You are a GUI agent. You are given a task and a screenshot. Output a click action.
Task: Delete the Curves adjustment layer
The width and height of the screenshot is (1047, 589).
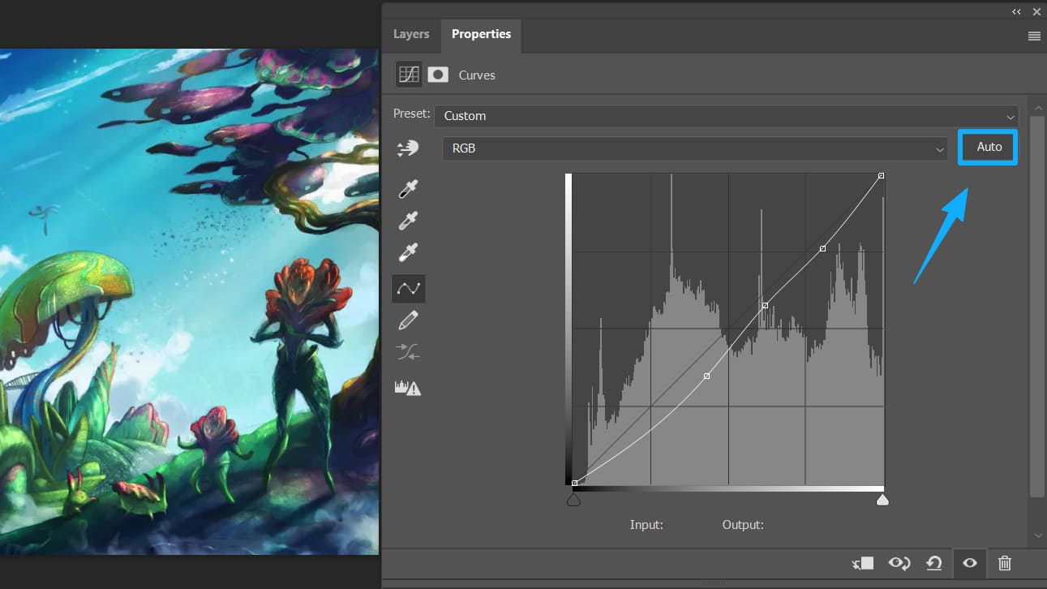[x=1005, y=563]
